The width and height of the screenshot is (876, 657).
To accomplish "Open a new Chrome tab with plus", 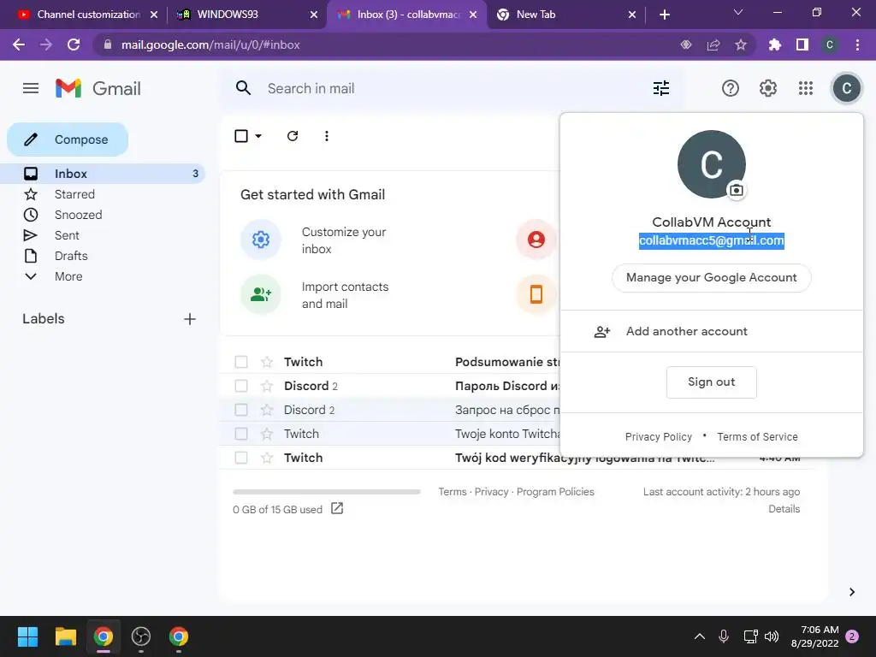I will pos(664,15).
